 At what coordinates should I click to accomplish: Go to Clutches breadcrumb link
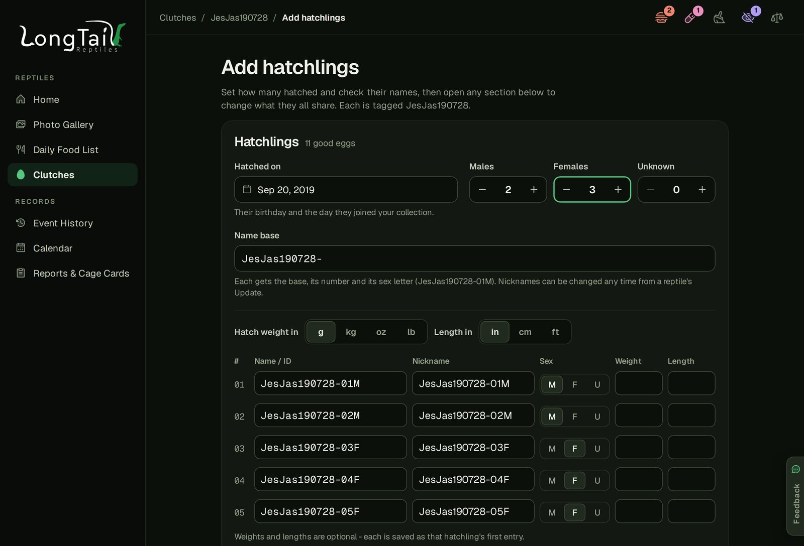(x=178, y=18)
